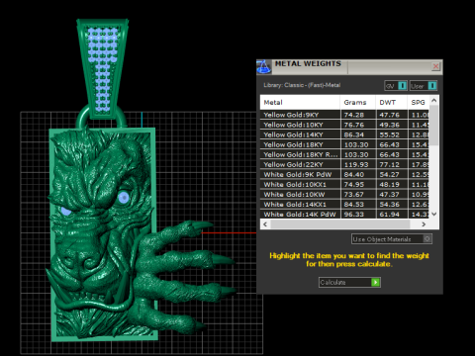
Task: Click the vertical scrollbar thumb
Action: click(434, 126)
